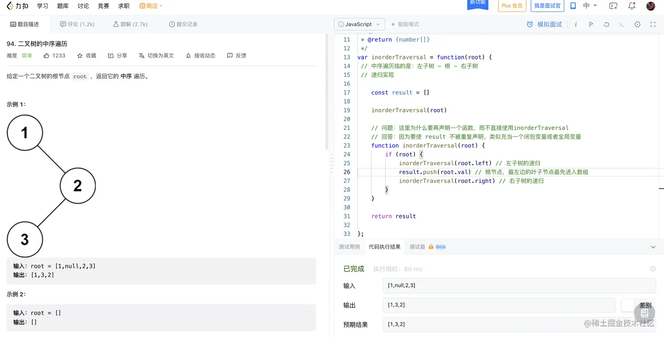
Task: Click the problem description vertical scrollbar
Action: [326, 91]
